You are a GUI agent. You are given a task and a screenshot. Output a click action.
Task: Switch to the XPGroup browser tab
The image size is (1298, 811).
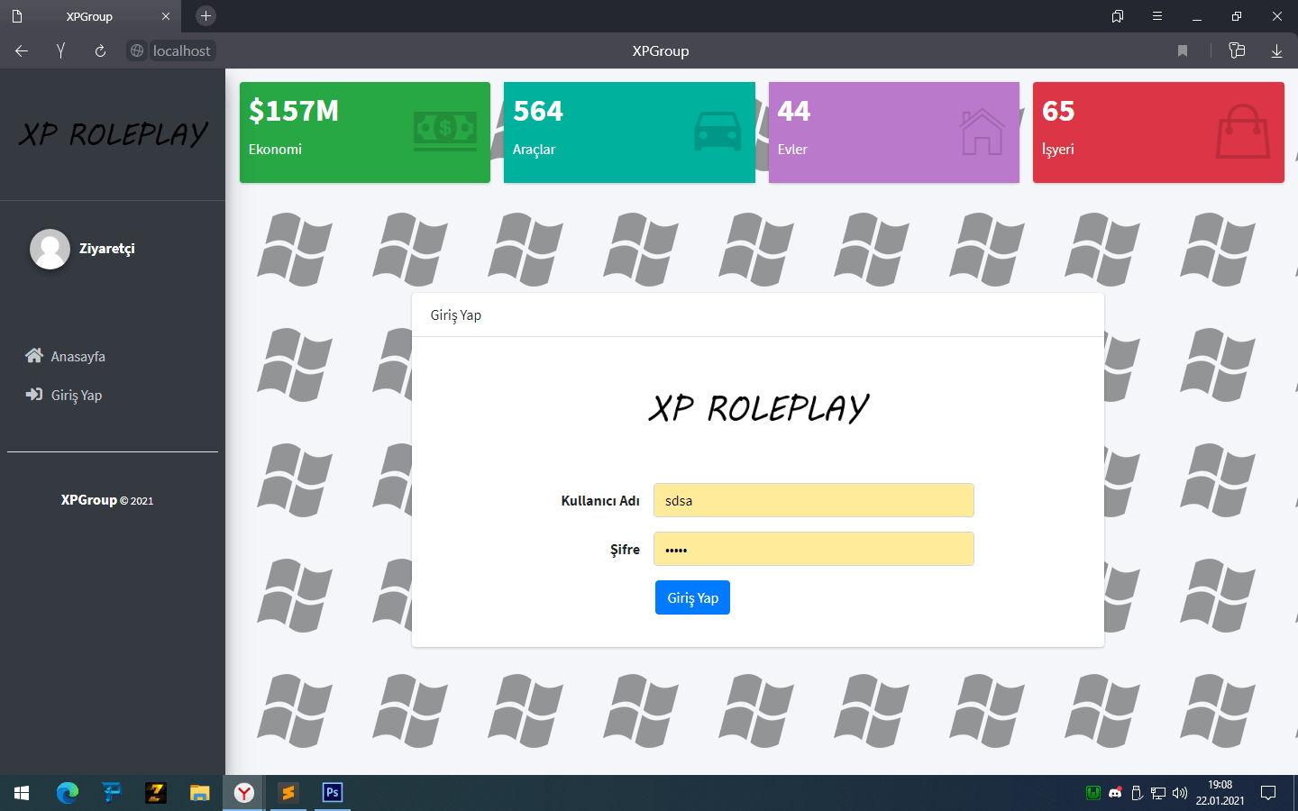90,16
